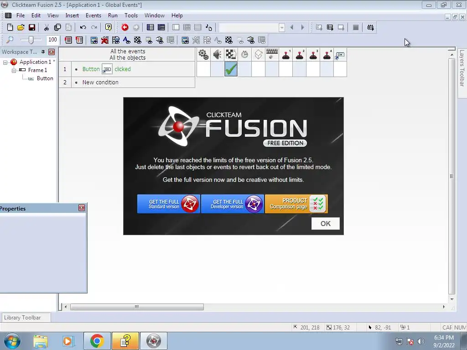Click the New file toolbar icon

(10, 27)
